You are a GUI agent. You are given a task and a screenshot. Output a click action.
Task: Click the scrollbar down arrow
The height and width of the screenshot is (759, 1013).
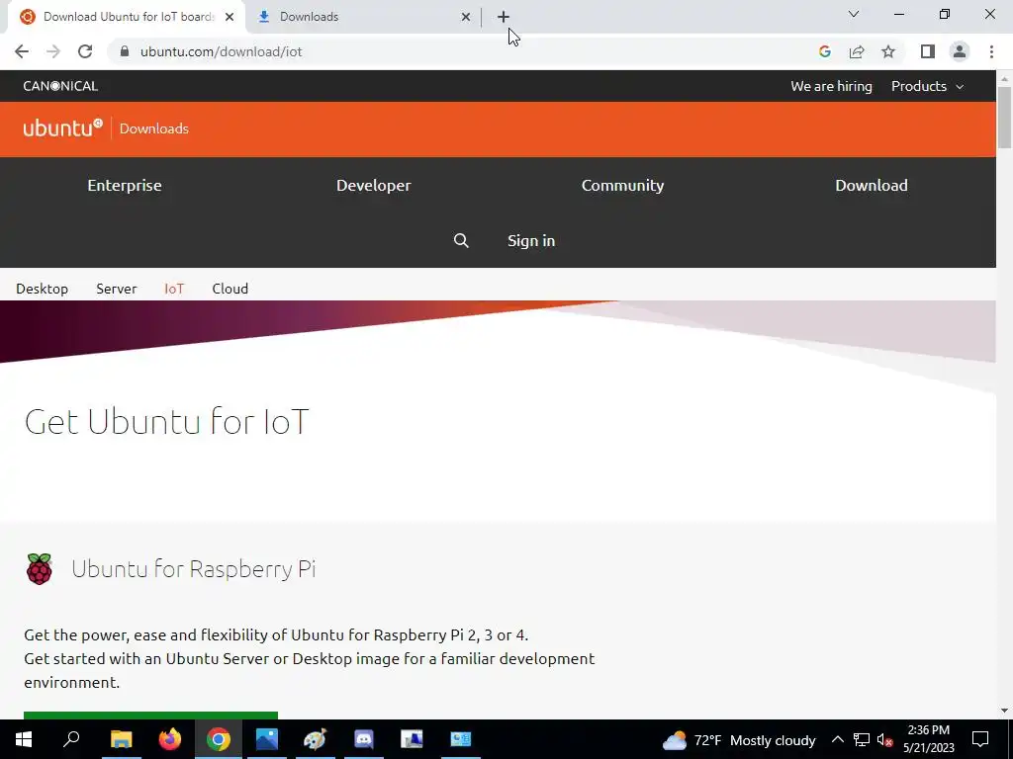(x=1005, y=711)
